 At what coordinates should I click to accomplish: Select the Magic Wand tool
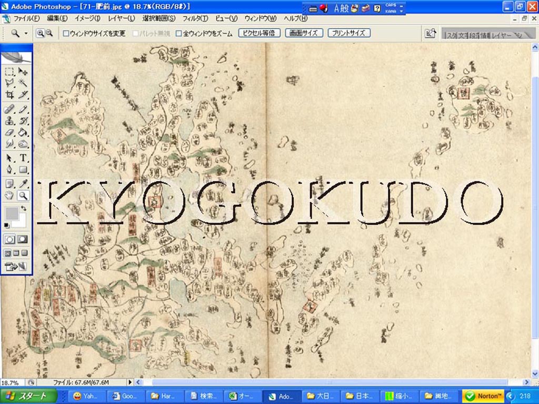pyautogui.click(x=23, y=83)
